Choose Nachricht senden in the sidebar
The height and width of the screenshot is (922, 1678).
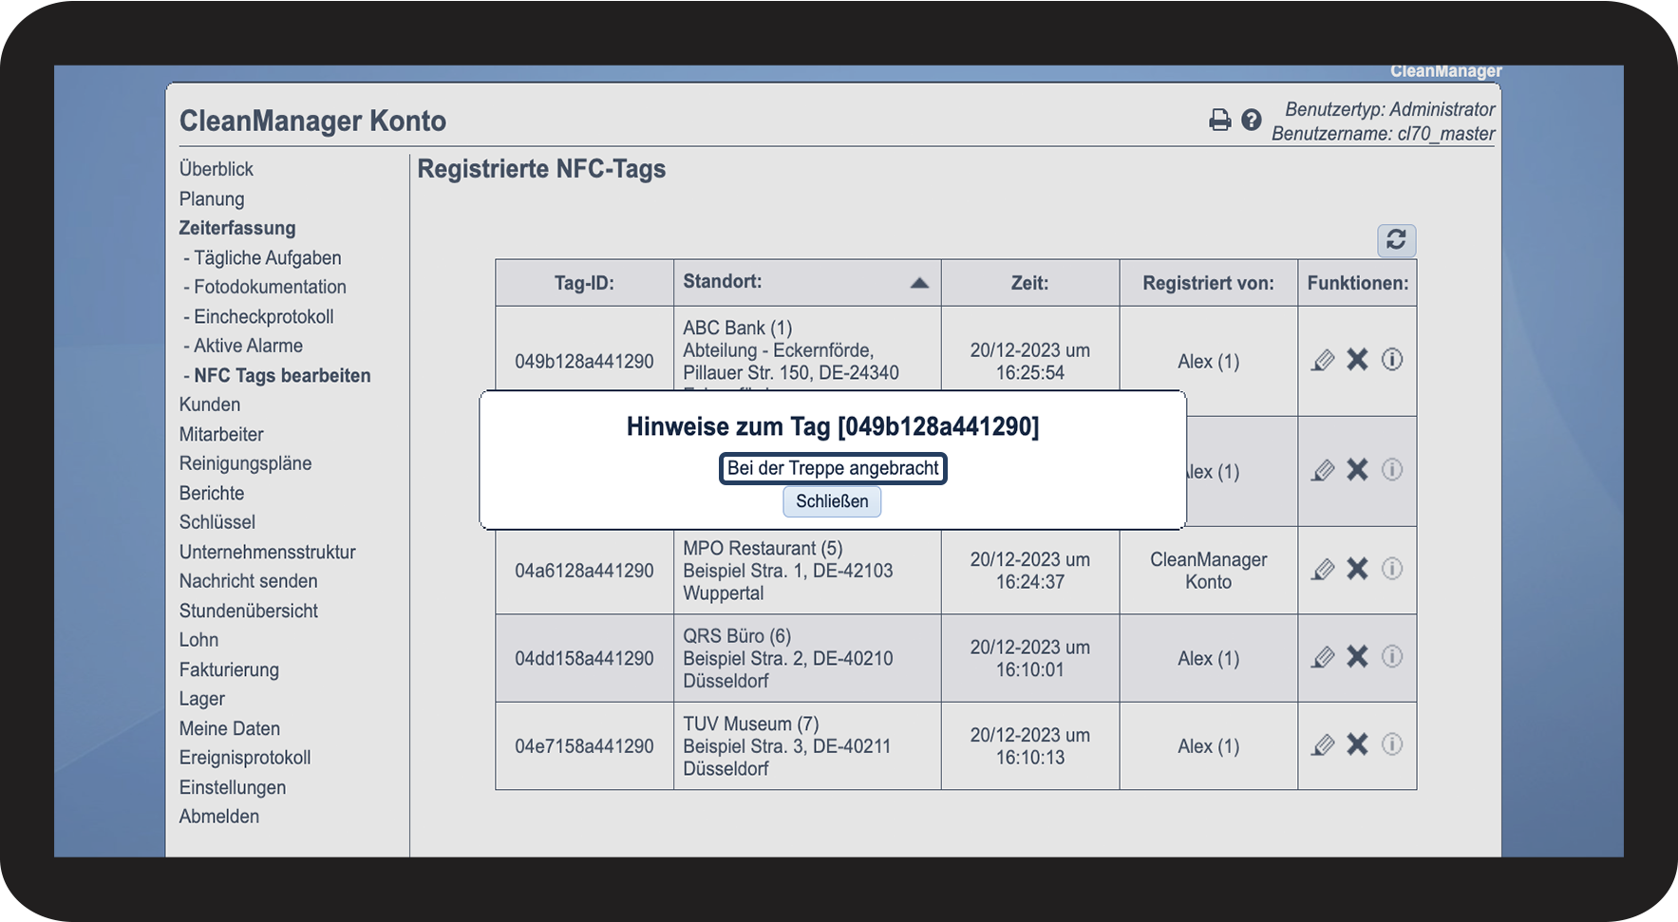point(249,581)
